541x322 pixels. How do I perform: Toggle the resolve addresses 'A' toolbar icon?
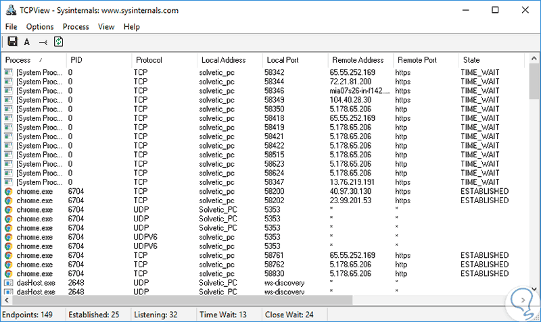click(x=27, y=42)
